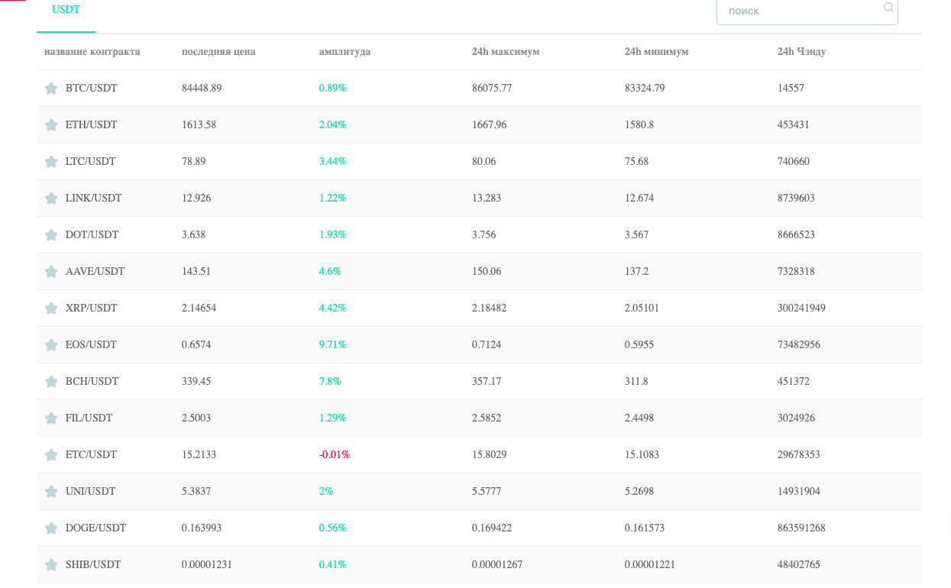The width and height of the screenshot is (951, 588).
Task: Add EOS/USDT to favorites via star
Action: click(x=51, y=345)
